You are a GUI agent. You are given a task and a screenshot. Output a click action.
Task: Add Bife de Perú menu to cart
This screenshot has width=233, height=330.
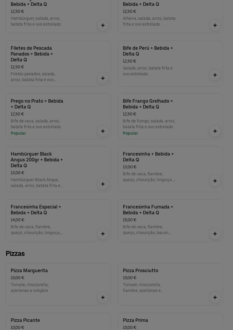215,75
